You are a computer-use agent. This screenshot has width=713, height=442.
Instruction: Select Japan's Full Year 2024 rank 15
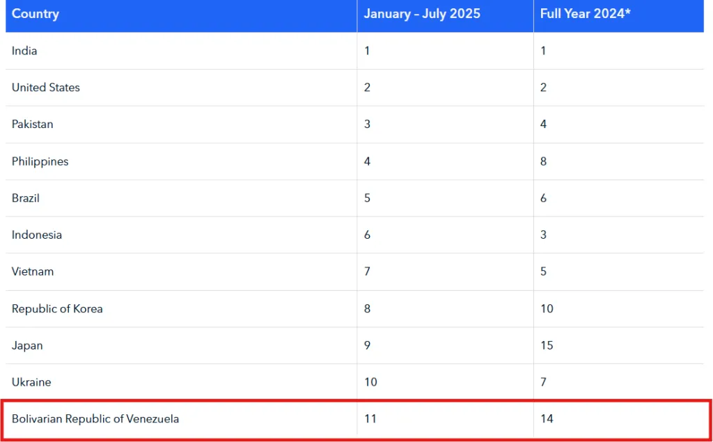pos(547,345)
